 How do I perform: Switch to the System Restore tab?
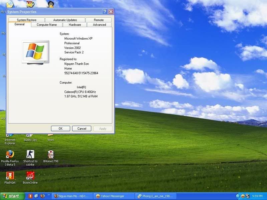(27, 20)
